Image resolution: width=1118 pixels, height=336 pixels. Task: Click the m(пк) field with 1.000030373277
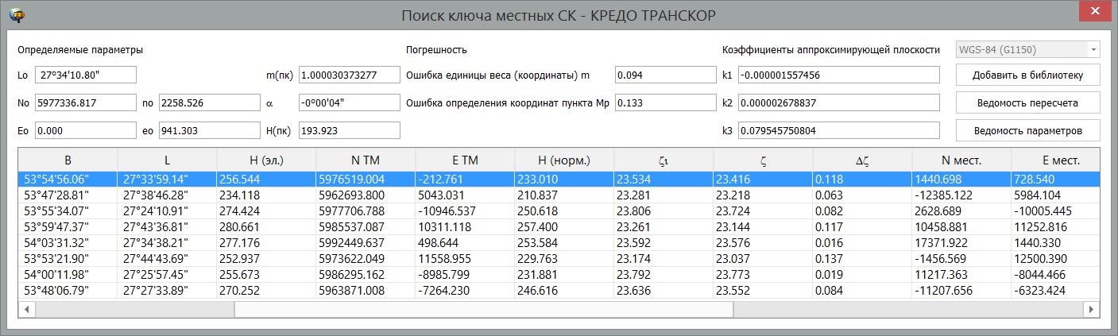[350, 75]
